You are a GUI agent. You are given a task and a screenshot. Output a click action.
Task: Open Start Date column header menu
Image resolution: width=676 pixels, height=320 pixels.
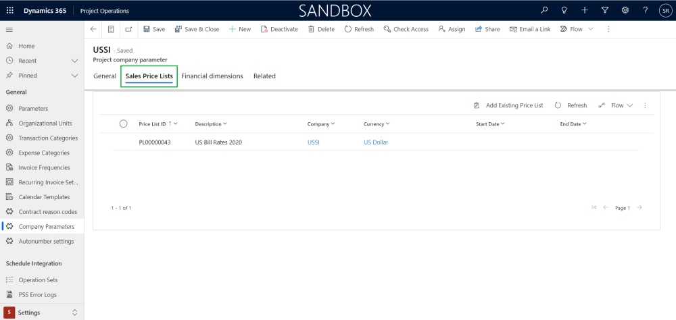[490, 124]
